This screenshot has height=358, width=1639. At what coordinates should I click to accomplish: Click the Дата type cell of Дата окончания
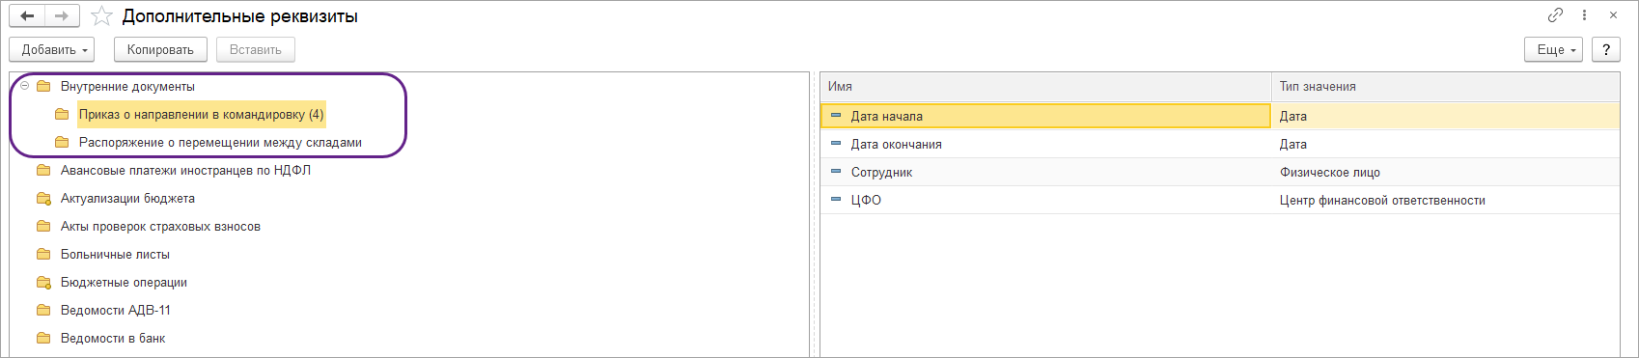pos(1445,144)
